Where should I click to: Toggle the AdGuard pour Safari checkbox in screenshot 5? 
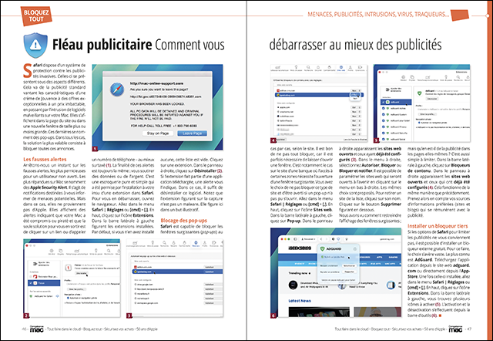(384, 120)
